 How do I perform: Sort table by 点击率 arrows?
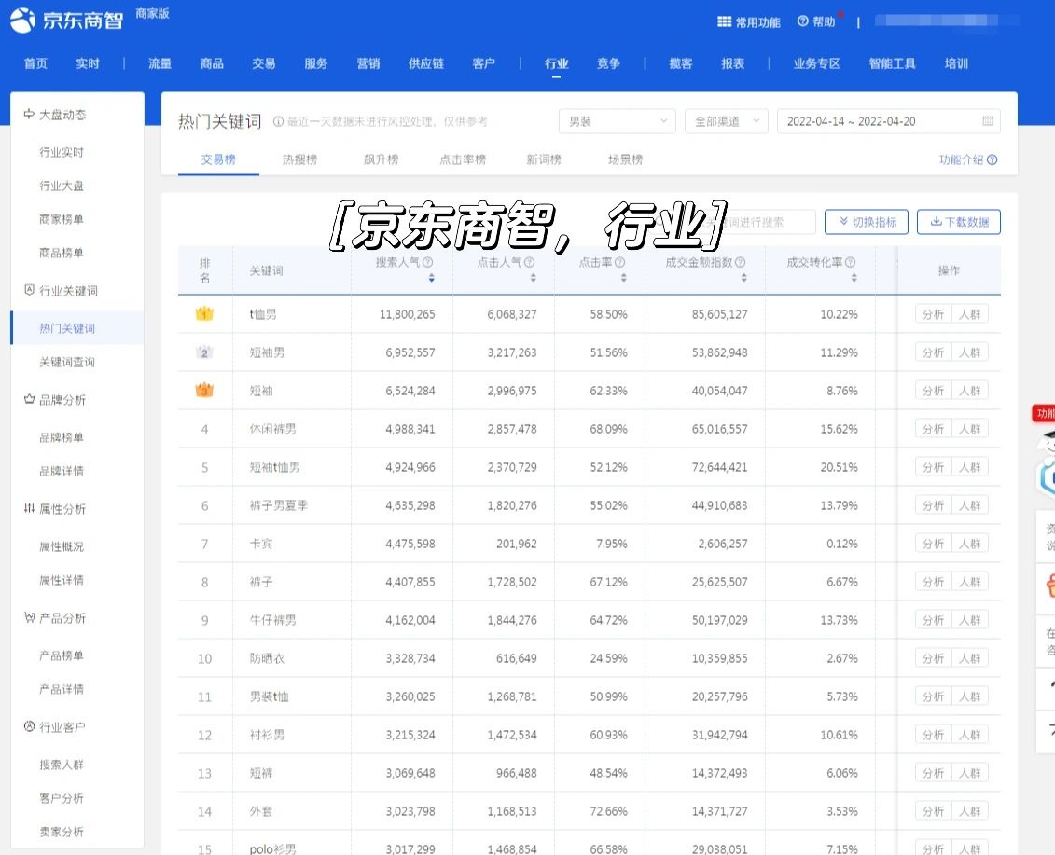pyautogui.click(x=624, y=278)
